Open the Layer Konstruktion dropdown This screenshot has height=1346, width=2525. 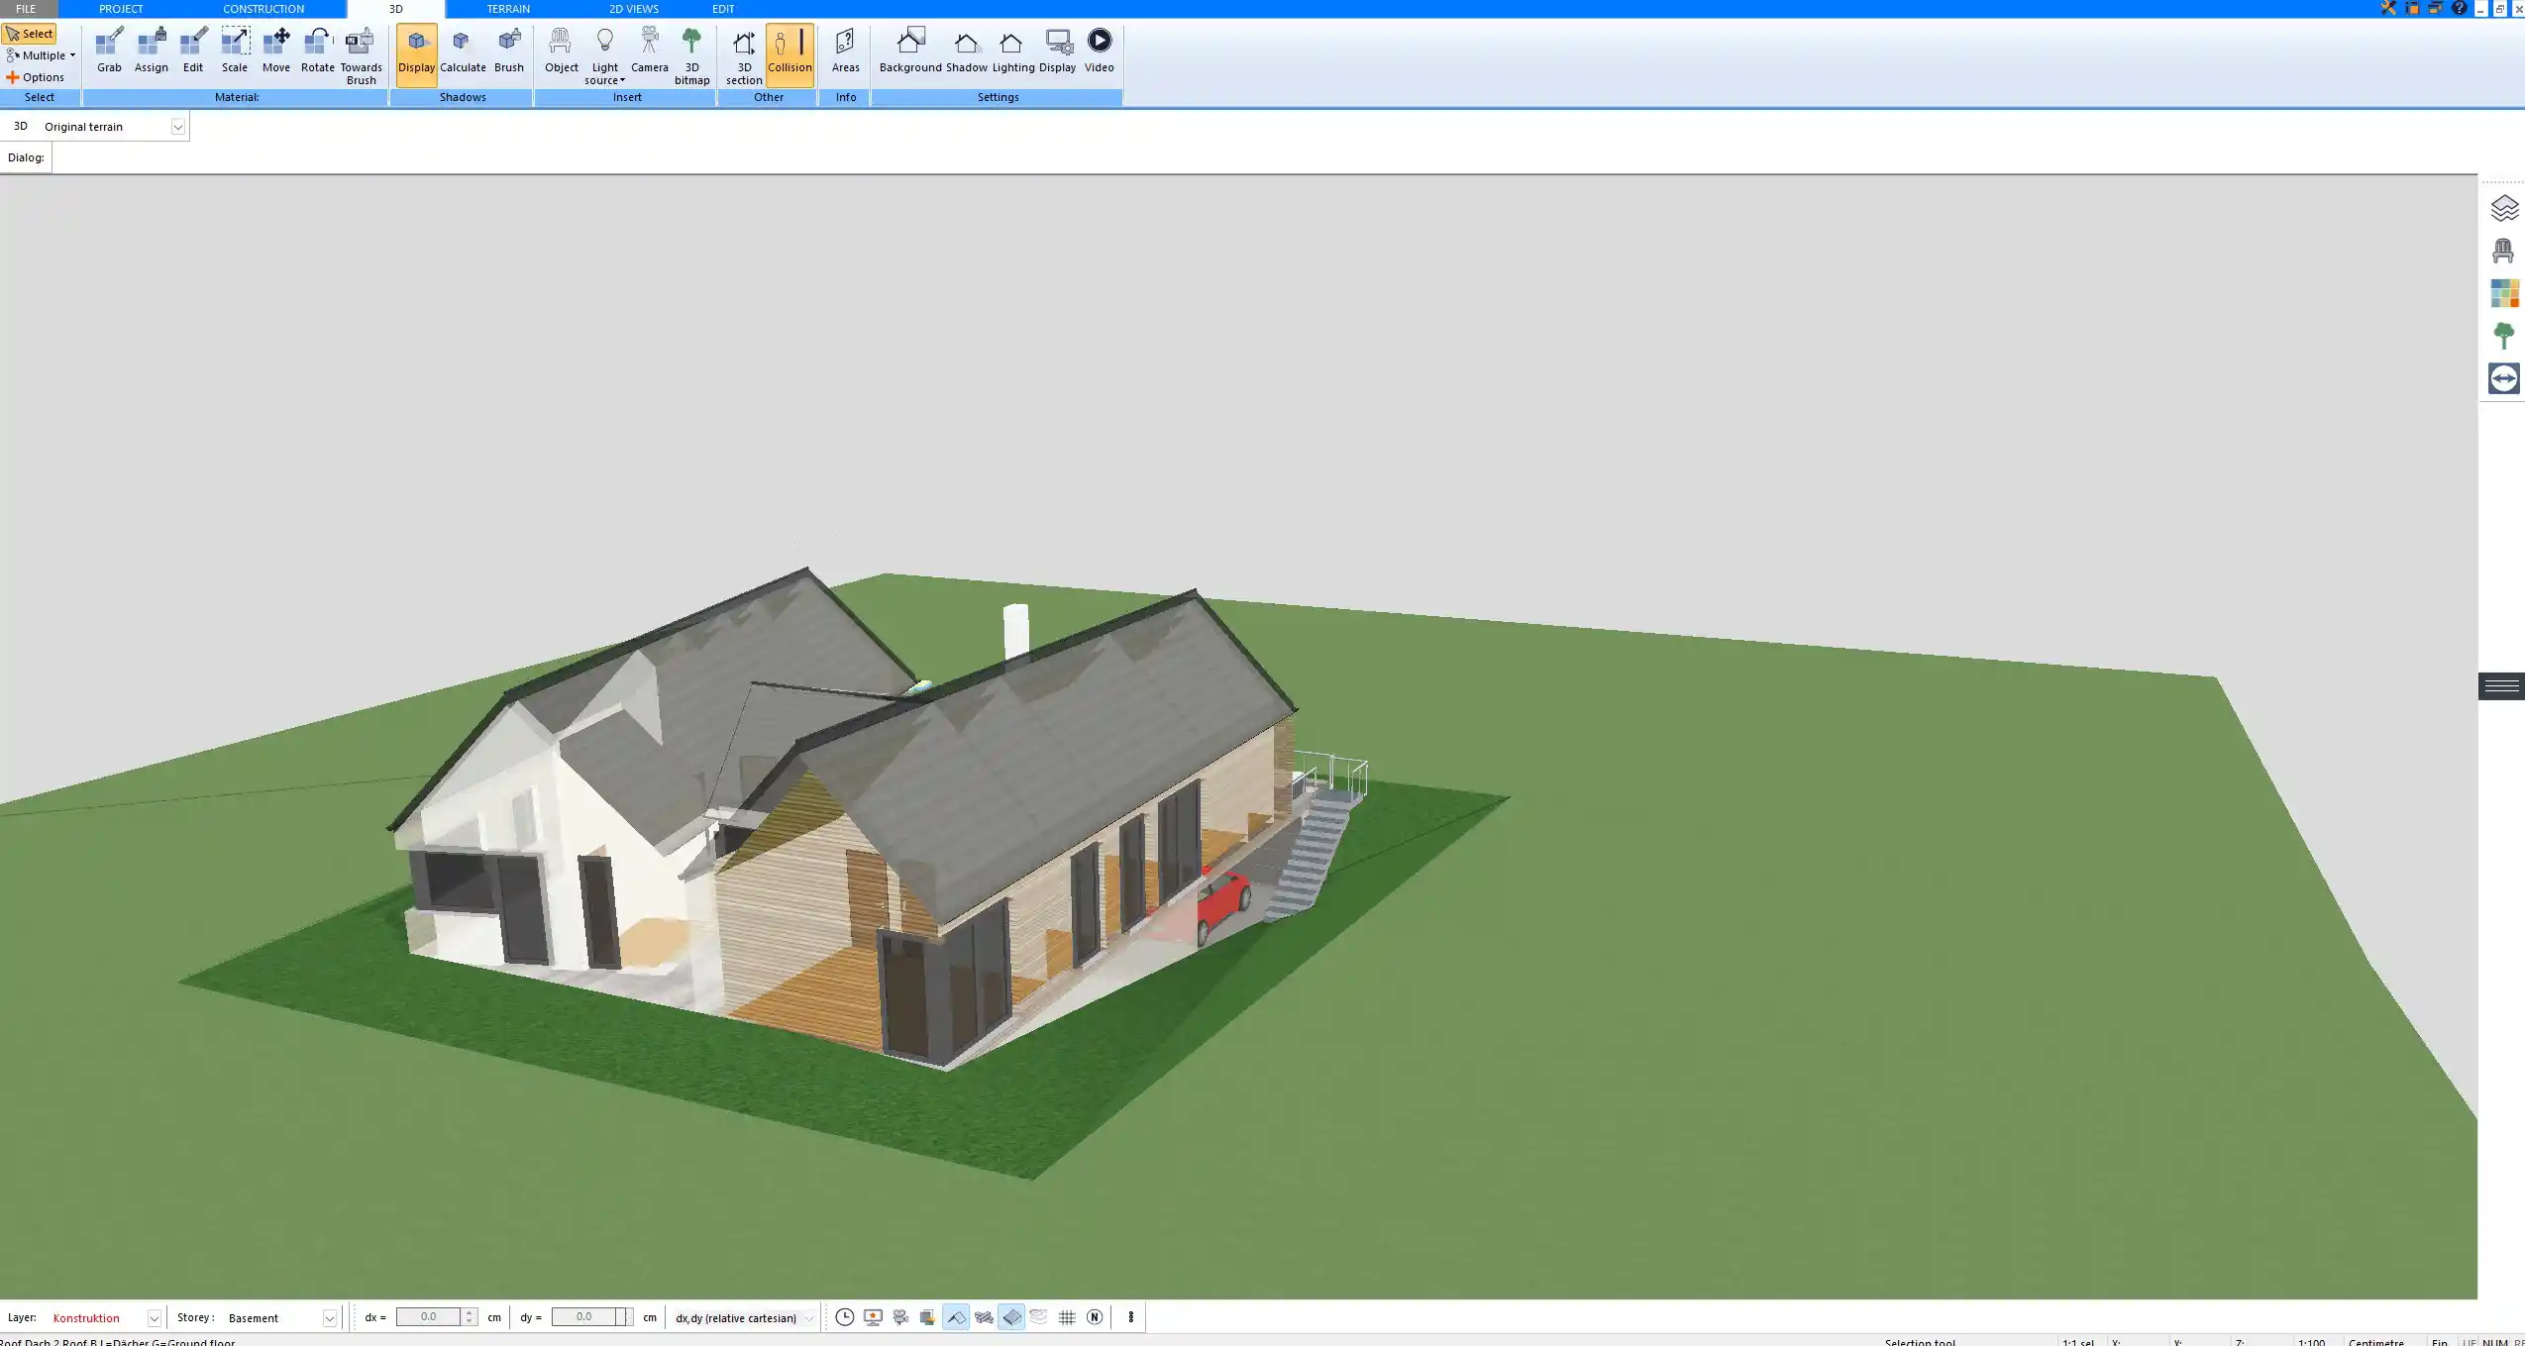[x=154, y=1318]
